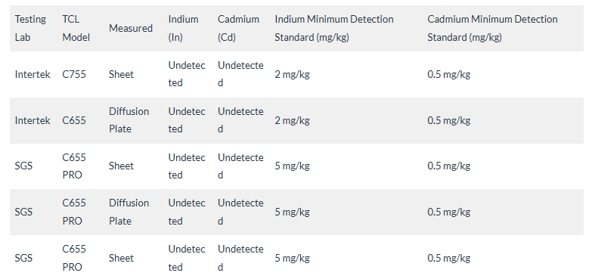This screenshot has width=592, height=279.
Task: Select Diffusion Plate in the SGS row
Action: 129,212
